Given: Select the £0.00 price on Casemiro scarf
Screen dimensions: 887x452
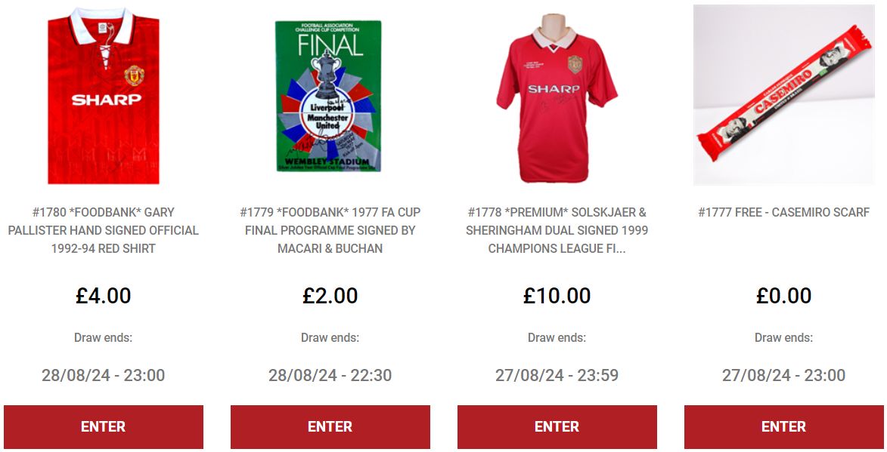Looking at the screenshot, I should click(x=784, y=296).
